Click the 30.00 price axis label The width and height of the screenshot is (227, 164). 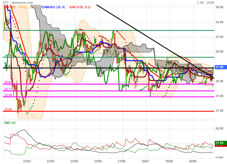point(219,52)
